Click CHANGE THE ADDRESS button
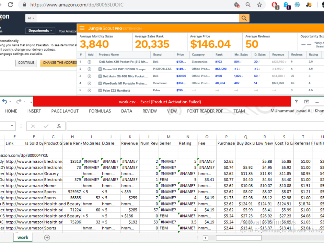The width and height of the screenshot is (324, 243). tap(59, 63)
